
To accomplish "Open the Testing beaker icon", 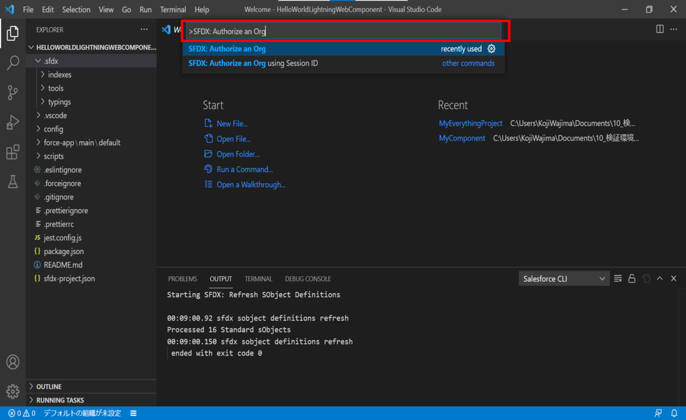I will tap(13, 182).
